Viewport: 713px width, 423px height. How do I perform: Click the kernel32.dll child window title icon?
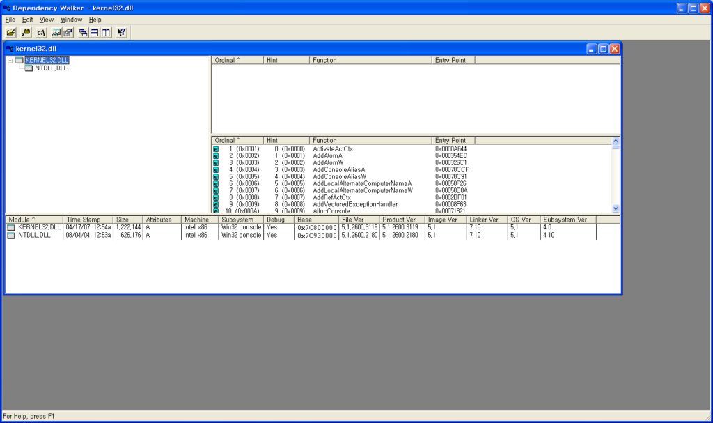point(10,49)
